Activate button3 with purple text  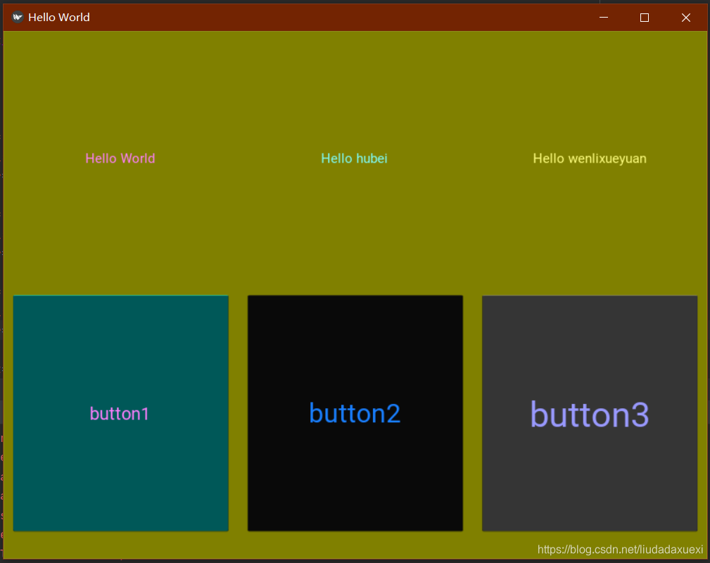coord(589,413)
